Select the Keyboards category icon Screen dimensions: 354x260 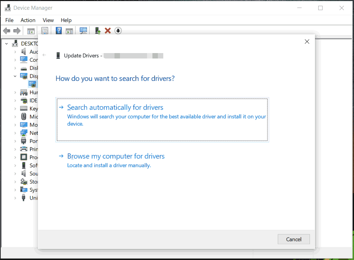click(24, 108)
